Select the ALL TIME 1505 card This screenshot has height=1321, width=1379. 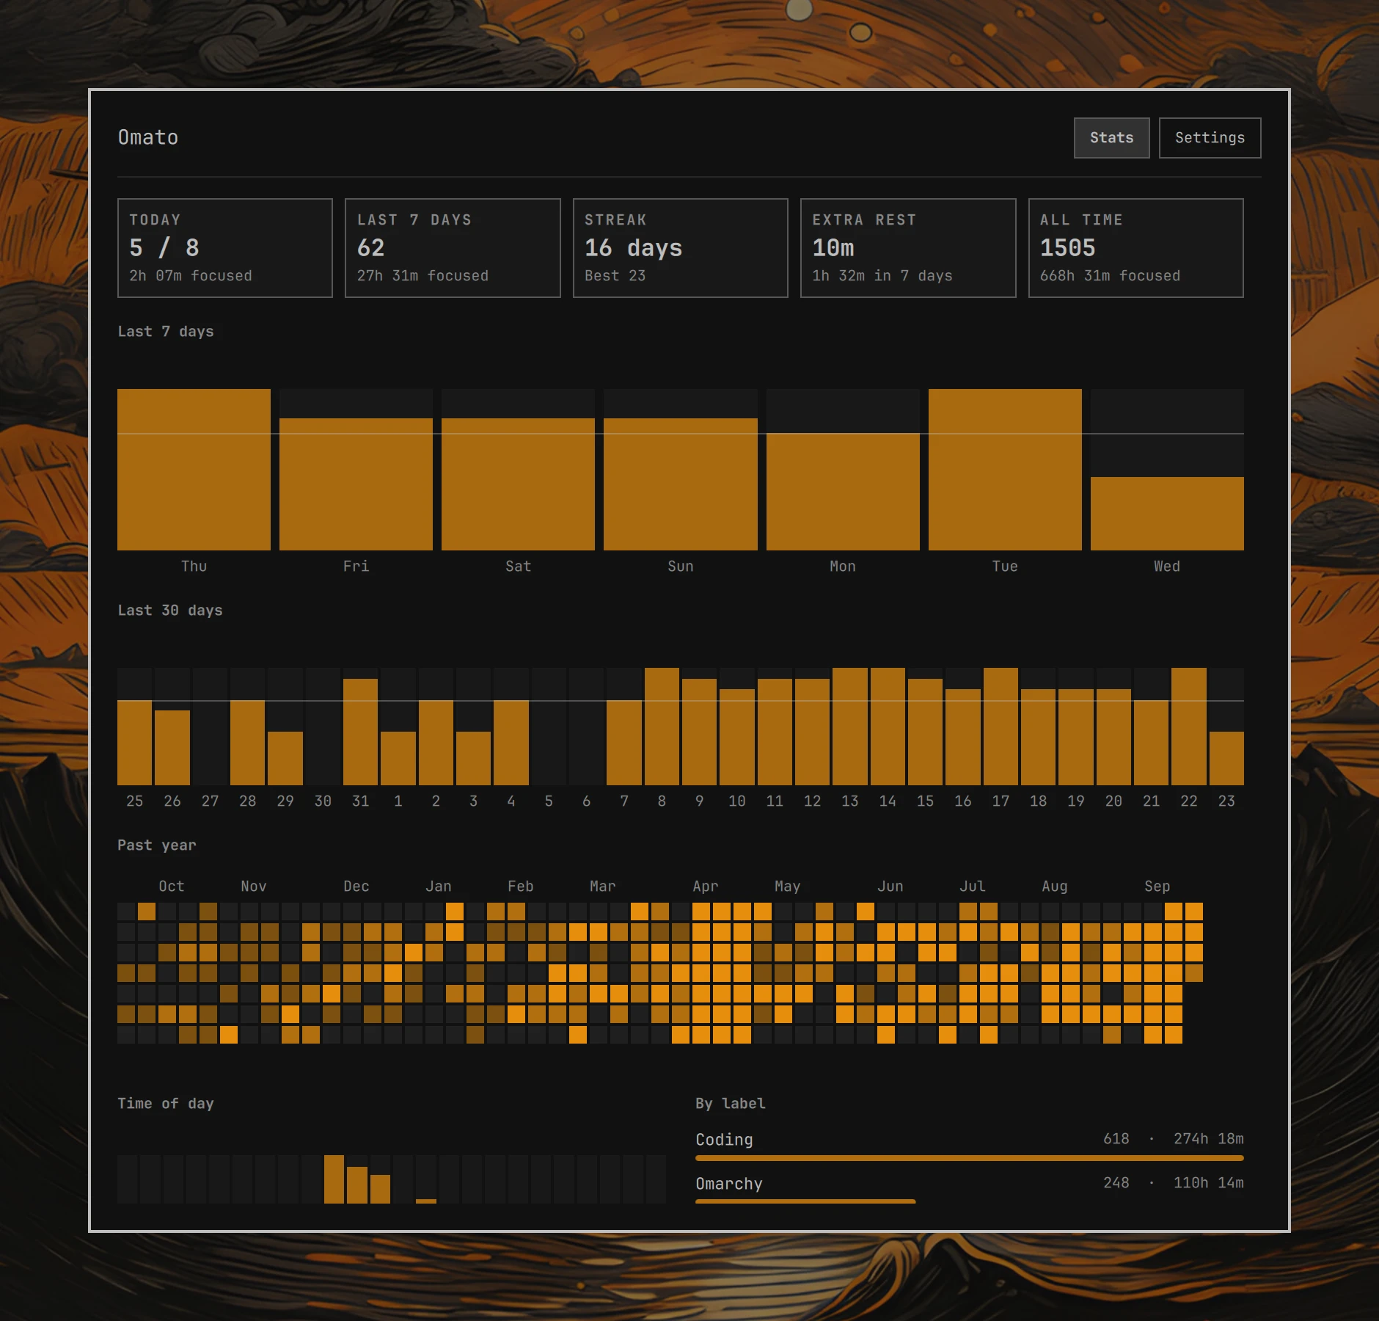(1135, 248)
